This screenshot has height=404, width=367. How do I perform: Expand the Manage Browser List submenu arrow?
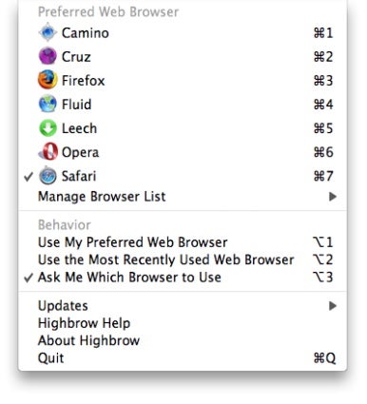(333, 197)
